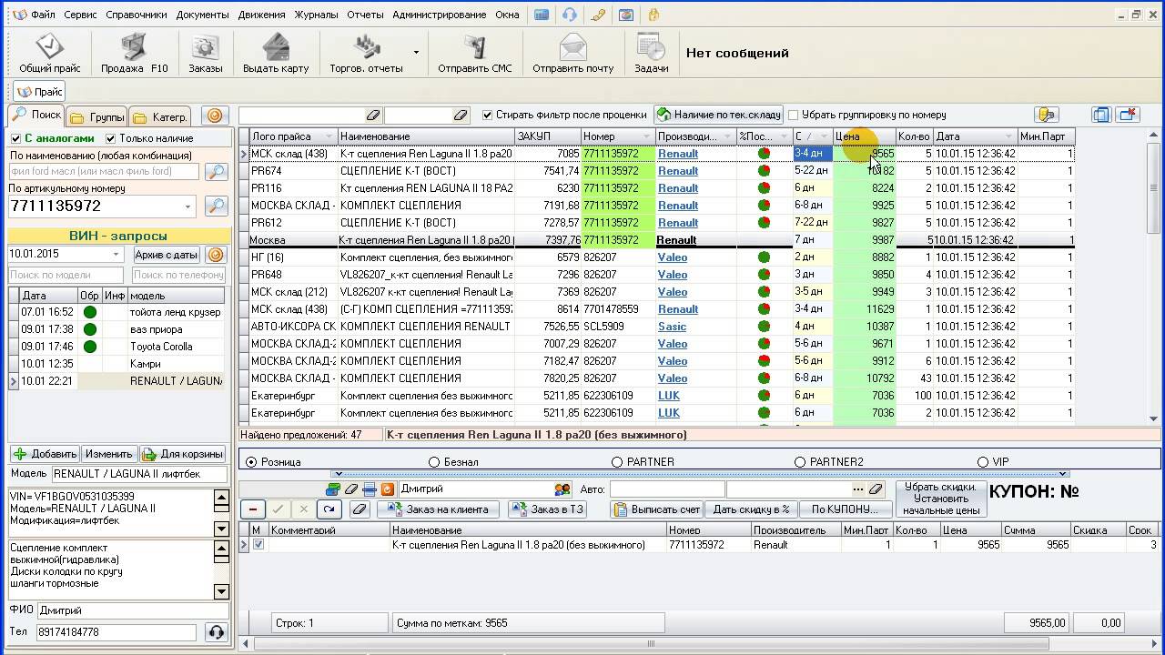This screenshot has width=1165, height=655.
Task: Open the Справочники menu
Action: pos(137,15)
